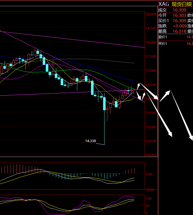Click the 14.500 price axis label

(x=151, y=141)
